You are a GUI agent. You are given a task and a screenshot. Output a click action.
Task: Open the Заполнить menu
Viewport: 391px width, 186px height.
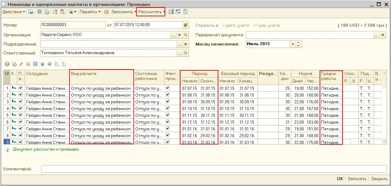pyautogui.click(x=124, y=12)
